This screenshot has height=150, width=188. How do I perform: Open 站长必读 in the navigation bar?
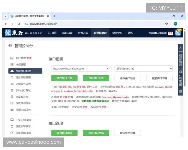[x=67, y=33]
